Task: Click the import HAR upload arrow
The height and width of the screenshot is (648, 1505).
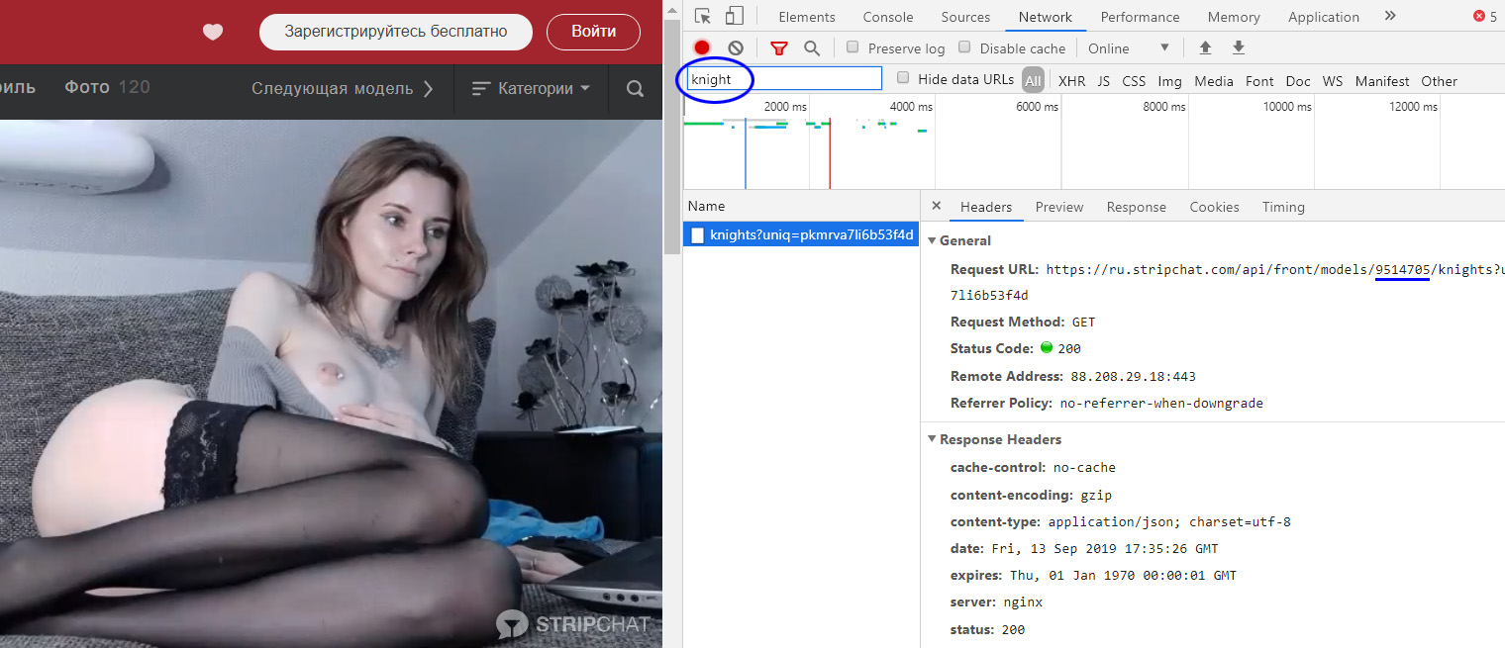Action: (1205, 47)
